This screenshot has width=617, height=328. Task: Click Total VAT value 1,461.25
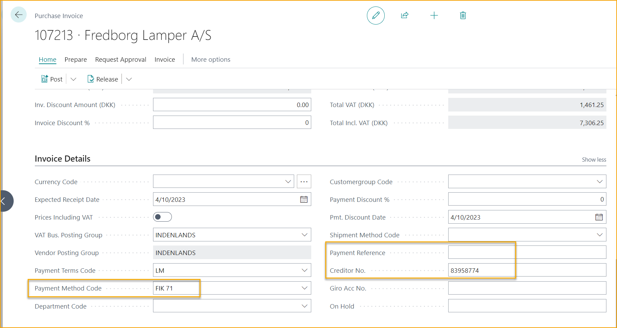pyautogui.click(x=592, y=105)
